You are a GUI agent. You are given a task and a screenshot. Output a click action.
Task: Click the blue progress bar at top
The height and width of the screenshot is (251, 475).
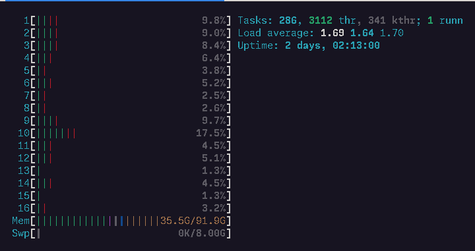point(115,1)
